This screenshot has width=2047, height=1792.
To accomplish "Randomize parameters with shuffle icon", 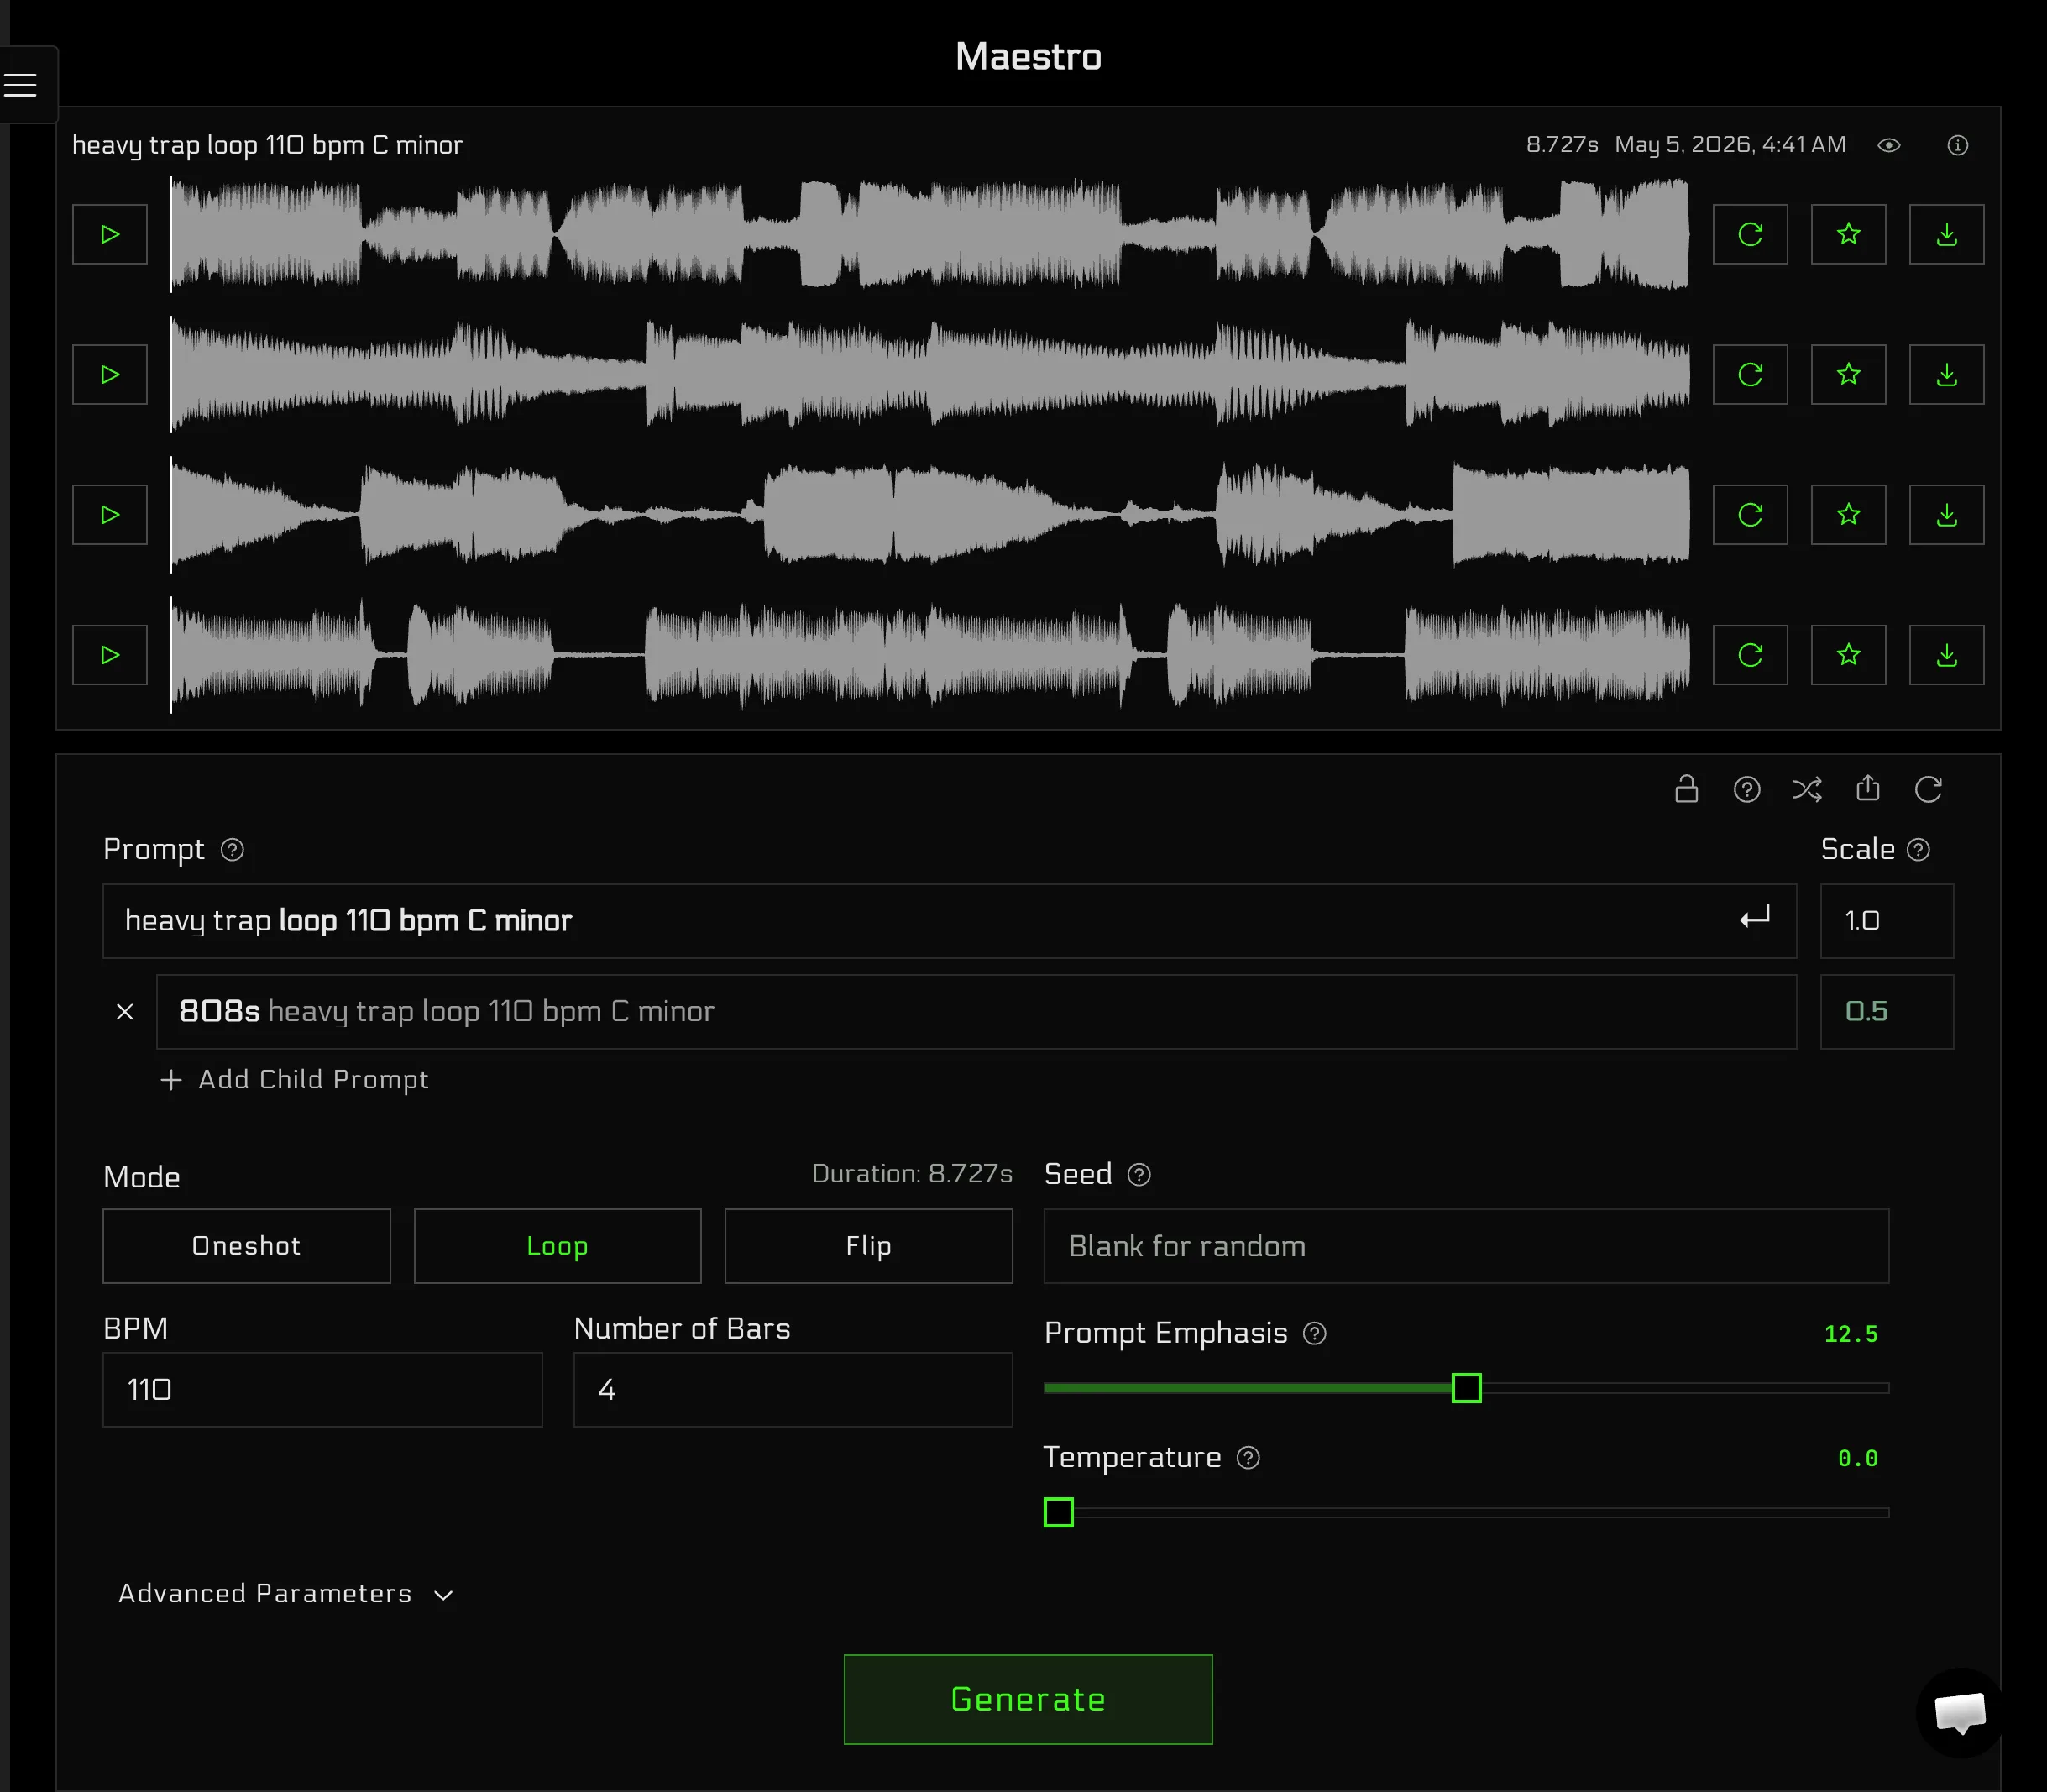I will [x=1806, y=789].
